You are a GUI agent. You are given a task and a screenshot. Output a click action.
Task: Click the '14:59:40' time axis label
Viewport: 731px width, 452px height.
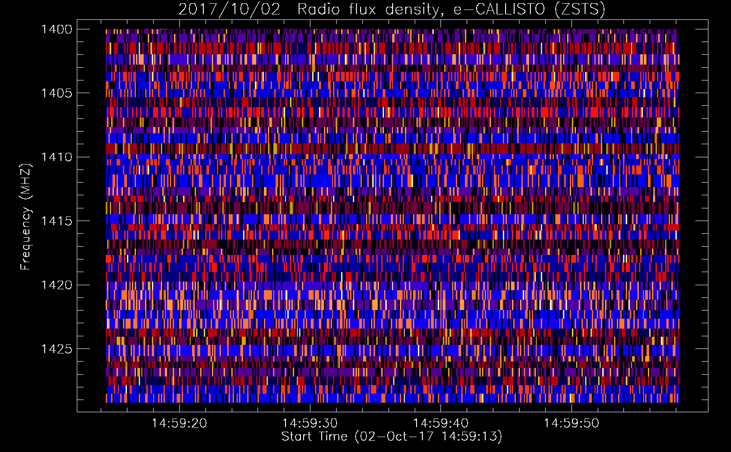point(440,424)
